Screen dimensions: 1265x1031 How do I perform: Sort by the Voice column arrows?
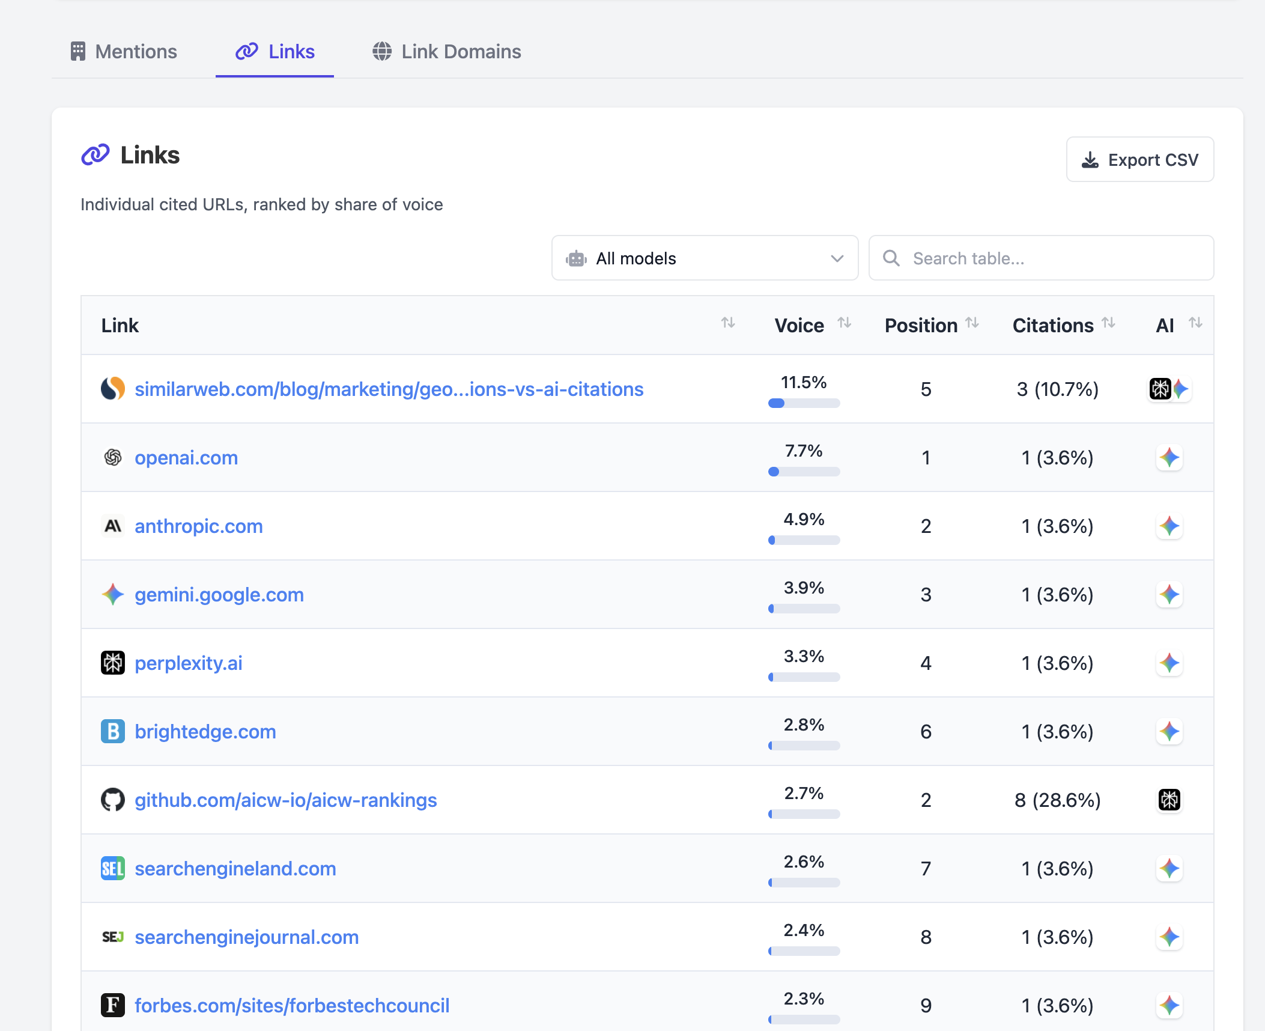(x=845, y=323)
